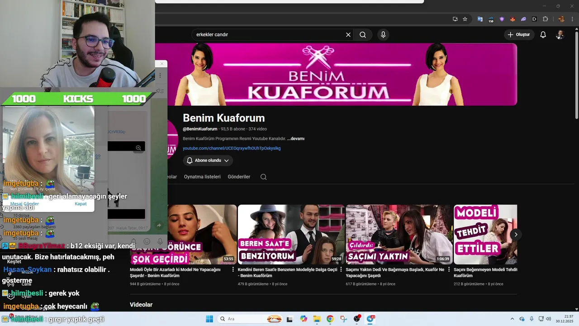Open the purple shield extension
The image size is (579, 326).
[502, 19]
